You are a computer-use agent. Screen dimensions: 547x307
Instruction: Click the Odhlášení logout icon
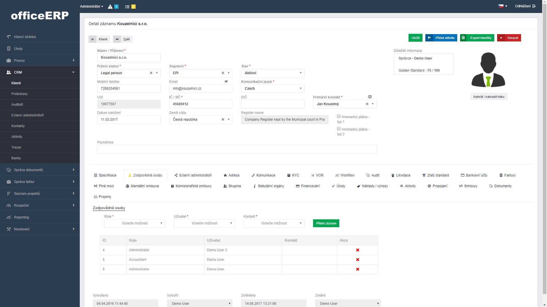tap(534, 6)
